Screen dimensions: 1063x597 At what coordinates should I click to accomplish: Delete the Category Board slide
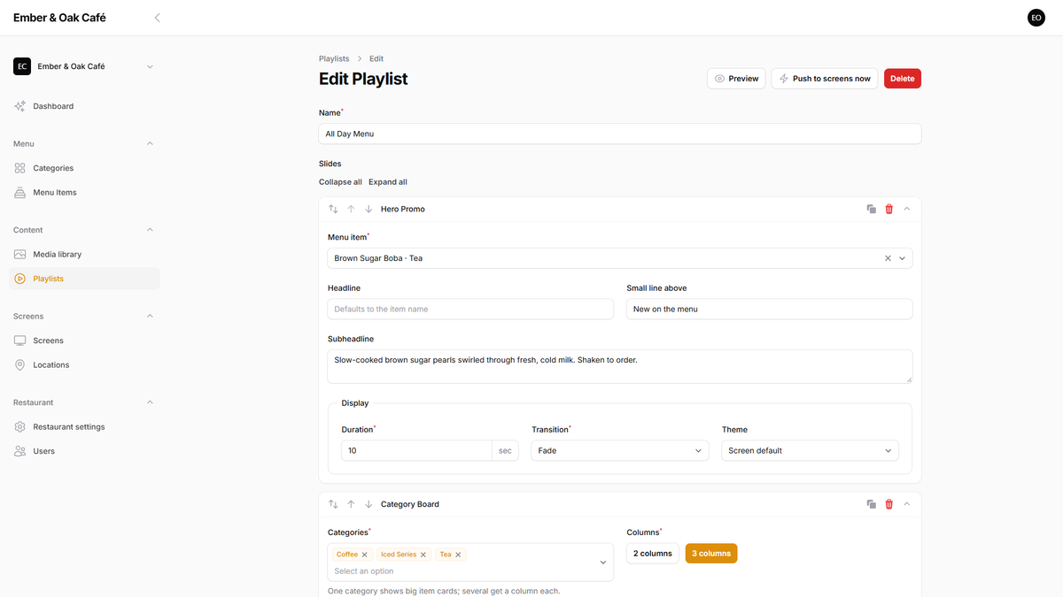pos(889,504)
